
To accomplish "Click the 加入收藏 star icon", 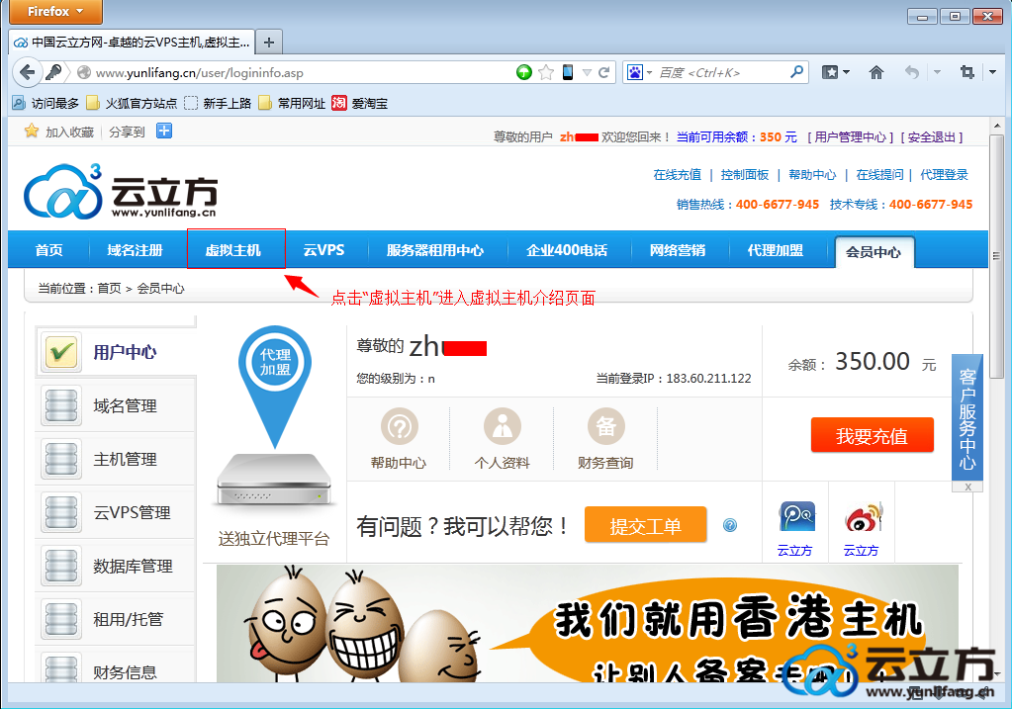I will click(x=31, y=131).
